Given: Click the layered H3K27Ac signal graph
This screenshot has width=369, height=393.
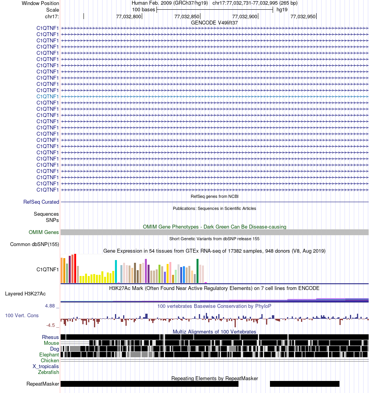Looking at the screenshot, I should tap(214, 300).
